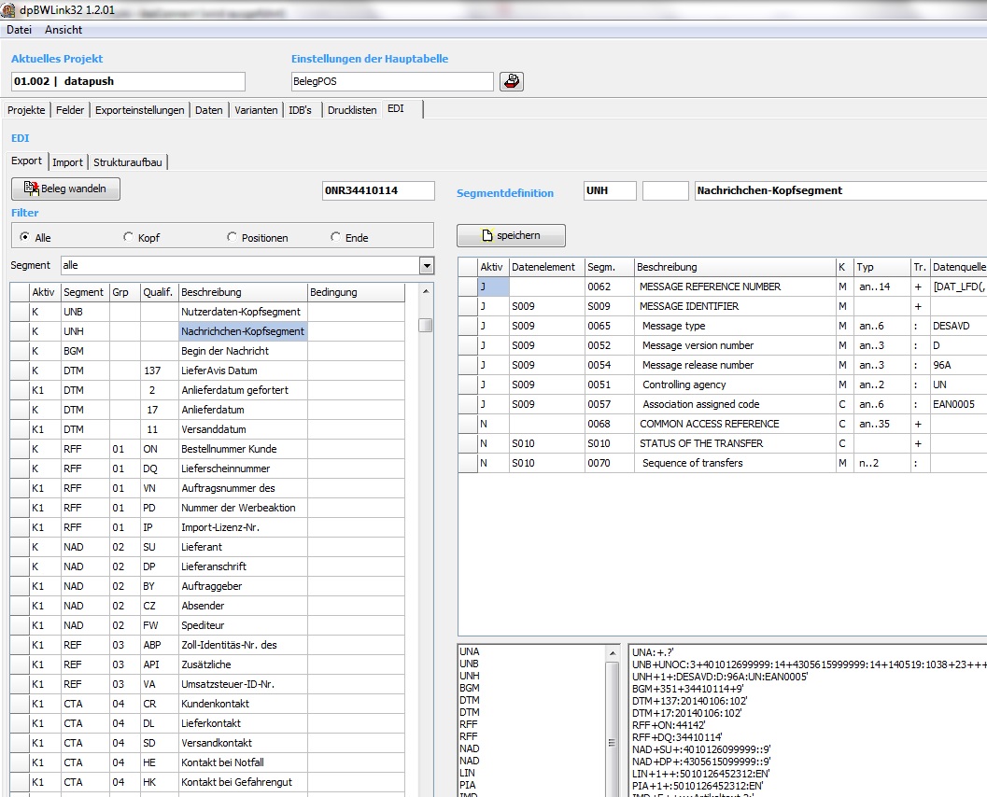987x797 pixels.
Task: Click the speichern button
Action: click(x=511, y=235)
